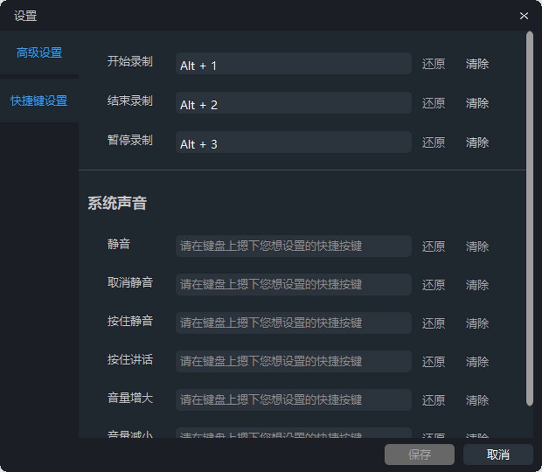Switch to the 快捷键设置 tab
This screenshot has width=542, height=472.
pos(39,100)
